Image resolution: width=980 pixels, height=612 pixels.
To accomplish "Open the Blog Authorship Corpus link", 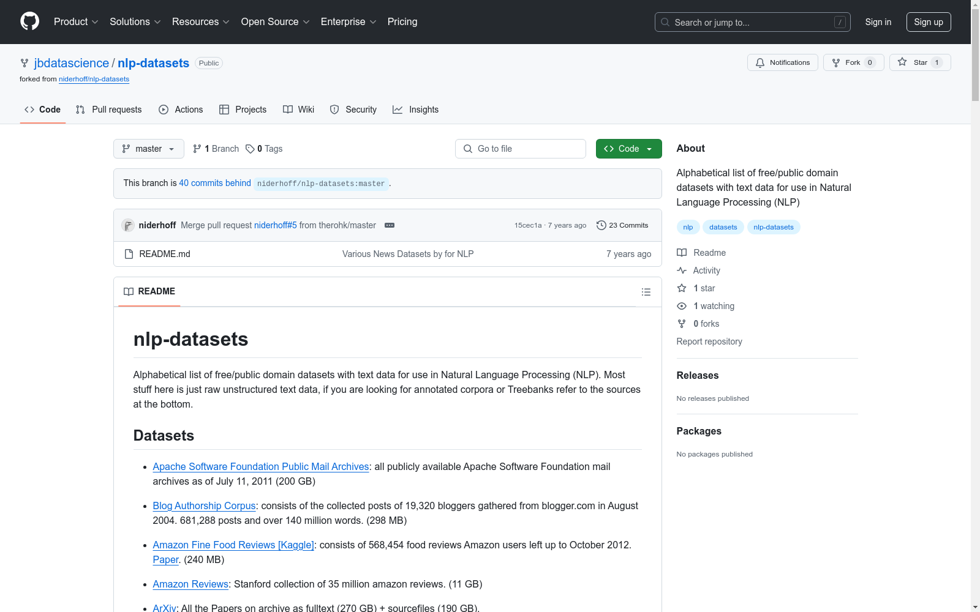I will point(204,506).
